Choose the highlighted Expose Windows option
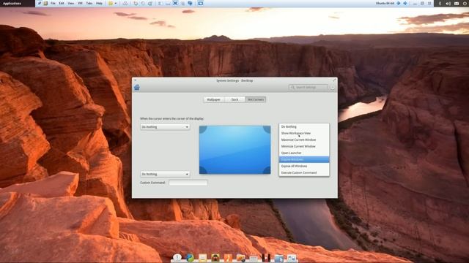The height and width of the screenshot is (263, 469). click(x=304, y=159)
